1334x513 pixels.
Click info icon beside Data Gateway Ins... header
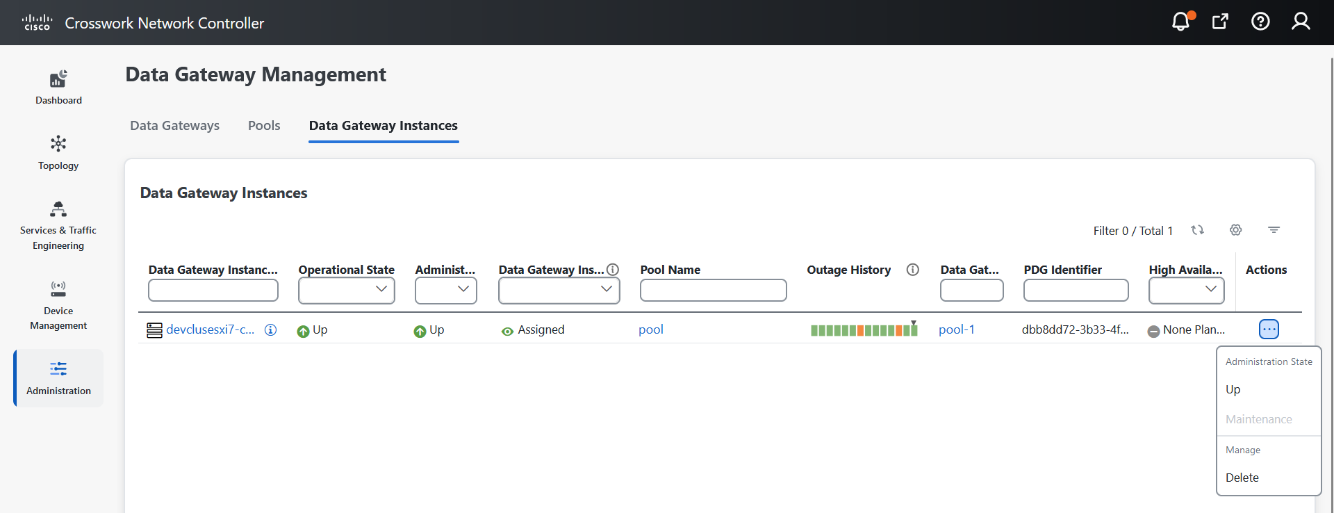coord(613,270)
